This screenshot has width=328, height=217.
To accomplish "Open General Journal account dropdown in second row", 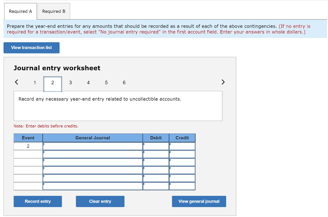I will (93, 154).
